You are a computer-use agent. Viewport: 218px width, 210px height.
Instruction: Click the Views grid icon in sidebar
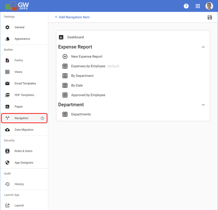[x=7, y=72]
